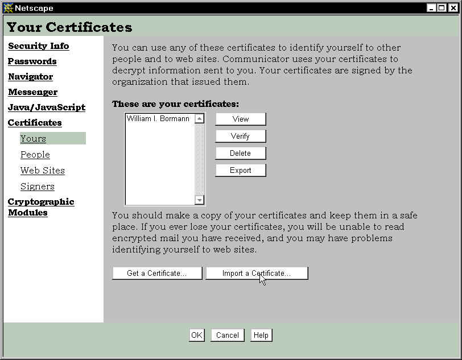Open Cryptographic Modules section
Viewport: 462px width, 360px height.
click(40, 207)
